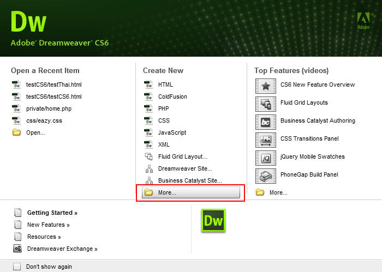Click the Fluid Grid Layout icon under Create New
This screenshot has height=272, width=382.
point(149,156)
